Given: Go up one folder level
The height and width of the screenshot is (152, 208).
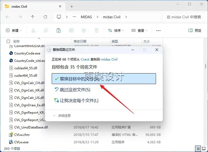Looking at the screenshot, I should tap(33, 17).
